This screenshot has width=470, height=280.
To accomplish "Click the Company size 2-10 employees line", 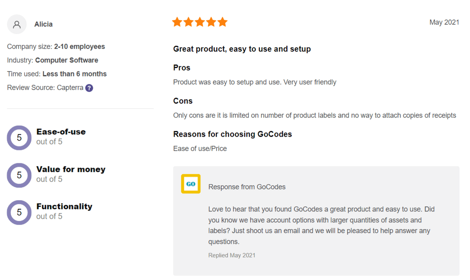I will [x=56, y=47].
